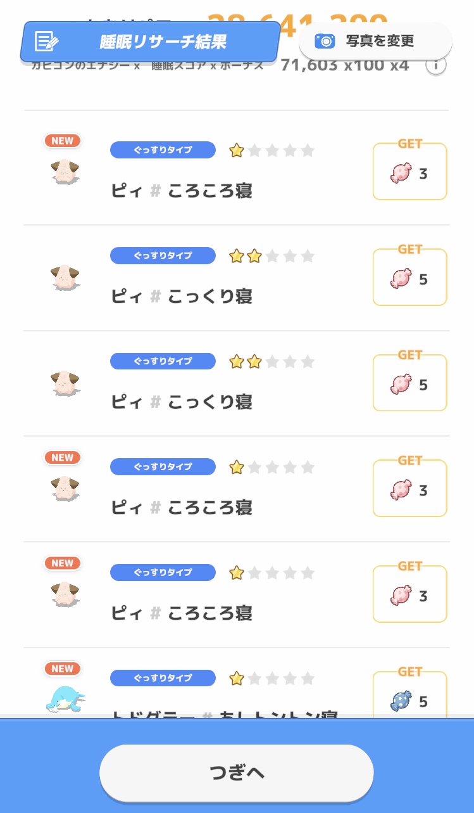This screenshot has height=813, width=474.
Task: Click the NEW badge on the topmost ピィ entry
Action: tap(63, 141)
